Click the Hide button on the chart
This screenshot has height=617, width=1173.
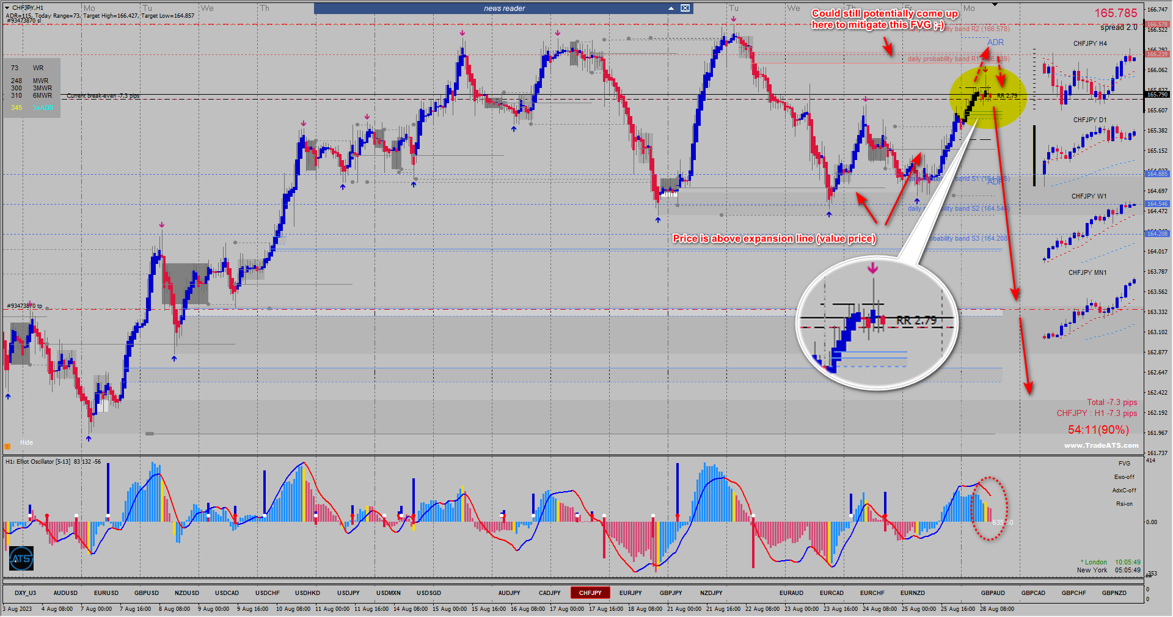(26, 442)
